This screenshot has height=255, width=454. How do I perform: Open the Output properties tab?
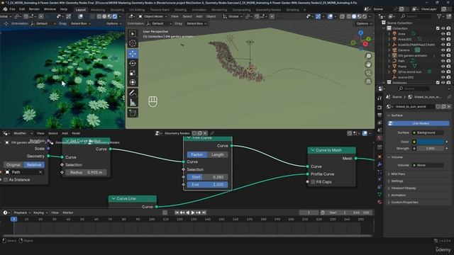click(380, 115)
